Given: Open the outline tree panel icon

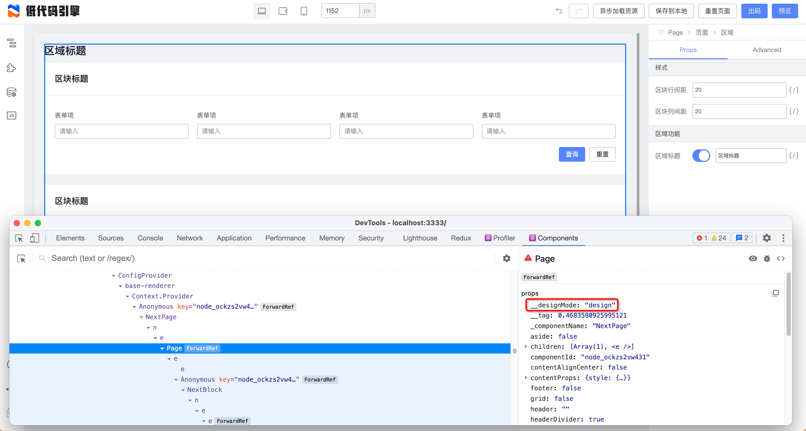Looking at the screenshot, I should pos(12,43).
